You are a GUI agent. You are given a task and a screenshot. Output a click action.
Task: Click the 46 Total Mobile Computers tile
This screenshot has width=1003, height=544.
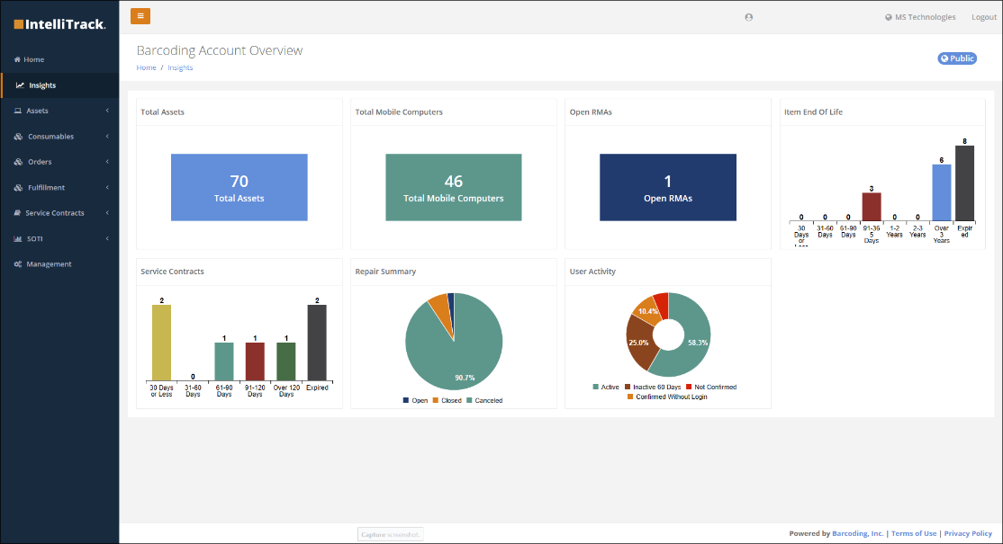454,187
